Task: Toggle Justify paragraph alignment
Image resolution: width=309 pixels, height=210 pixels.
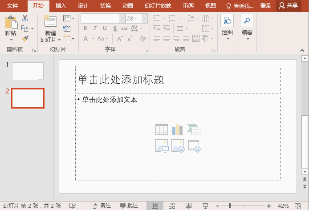Action: pyautogui.click(x=186, y=39)
